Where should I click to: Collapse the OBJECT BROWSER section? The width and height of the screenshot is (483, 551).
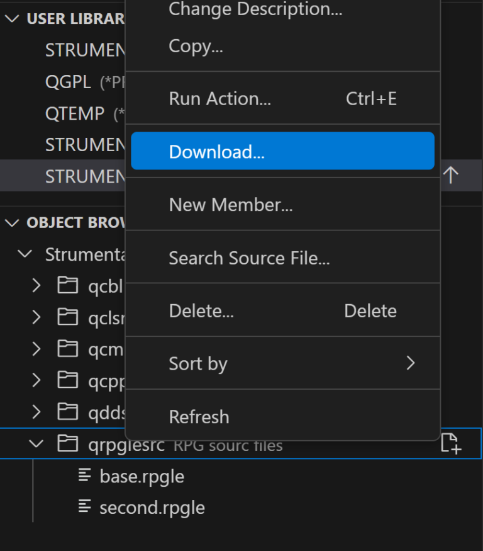(x=11, y=222)
